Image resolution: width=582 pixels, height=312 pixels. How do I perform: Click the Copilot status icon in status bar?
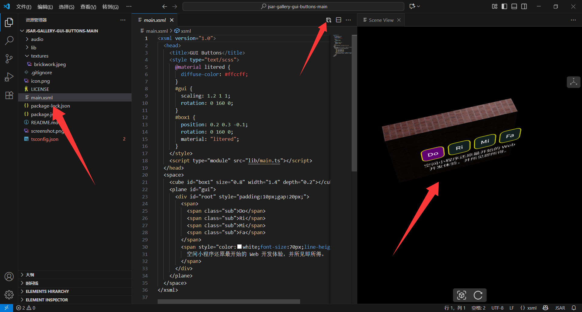pos(545,308)
